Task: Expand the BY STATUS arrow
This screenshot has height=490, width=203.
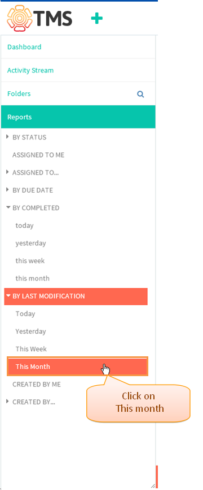Action: [8, 137]
